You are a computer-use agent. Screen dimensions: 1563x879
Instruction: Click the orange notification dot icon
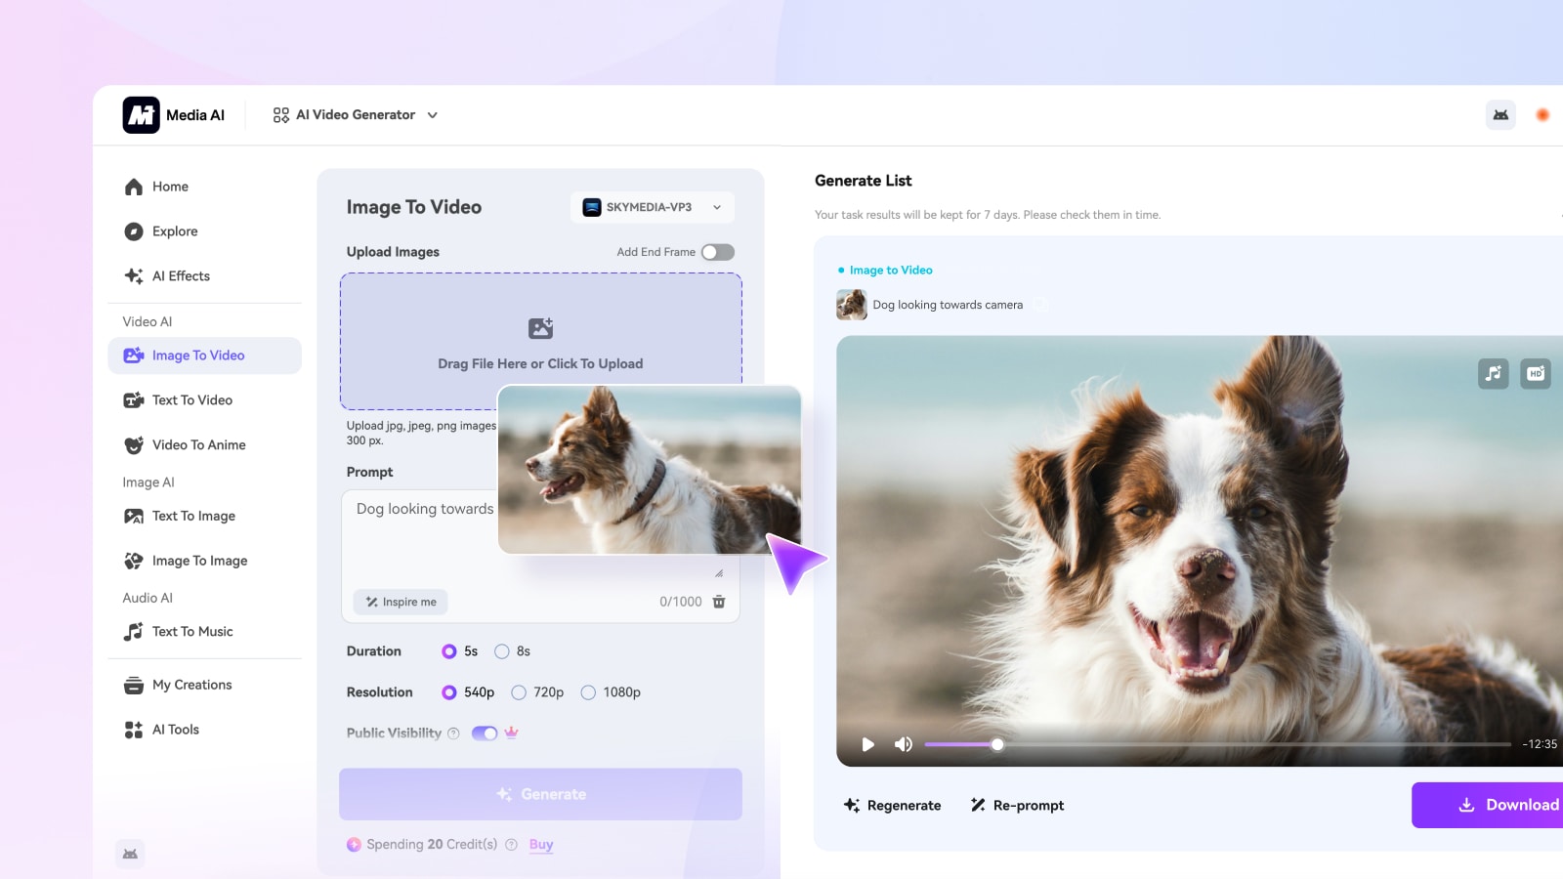pyautogui.click(x=1542, y=115)
